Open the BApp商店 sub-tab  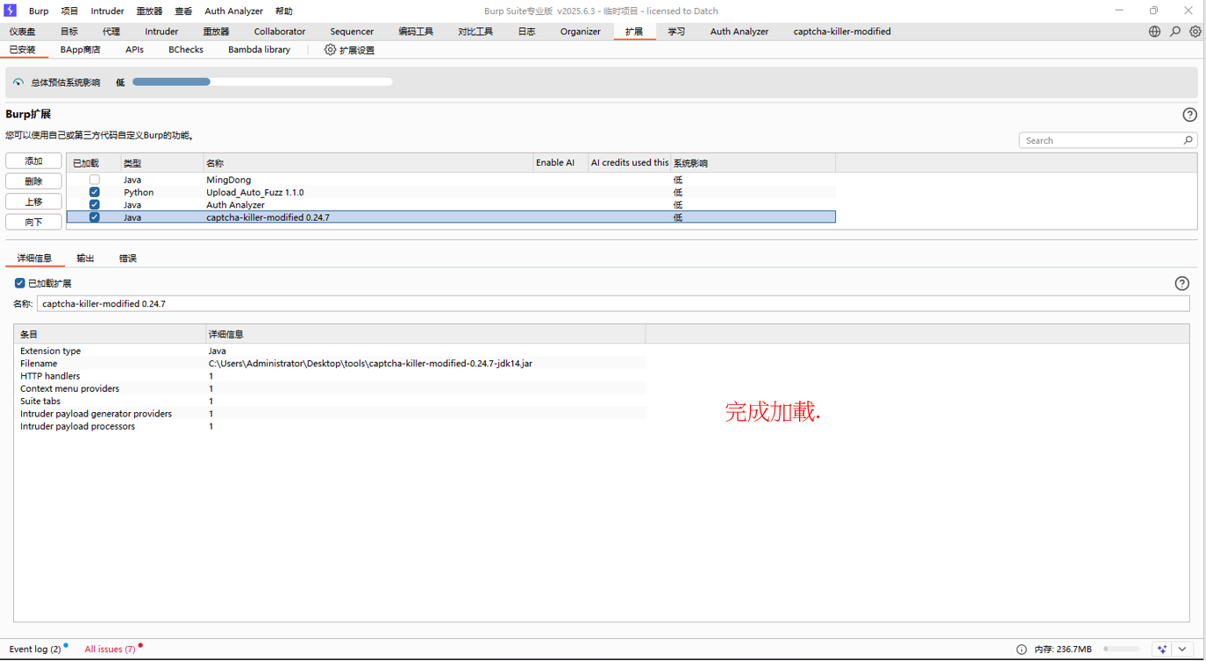81,50
